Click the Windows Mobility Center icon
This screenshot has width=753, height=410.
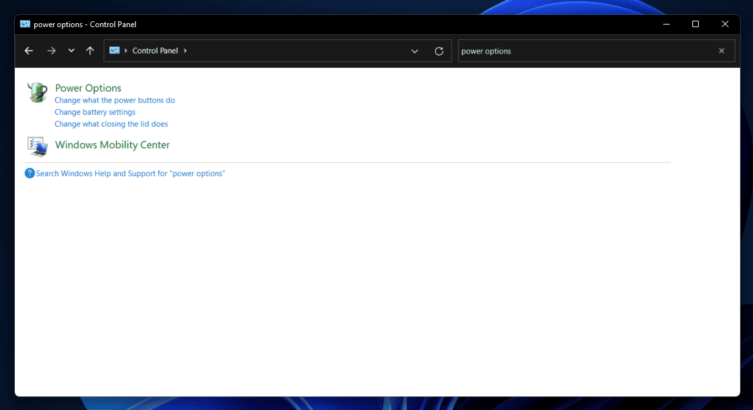(37, 147)
